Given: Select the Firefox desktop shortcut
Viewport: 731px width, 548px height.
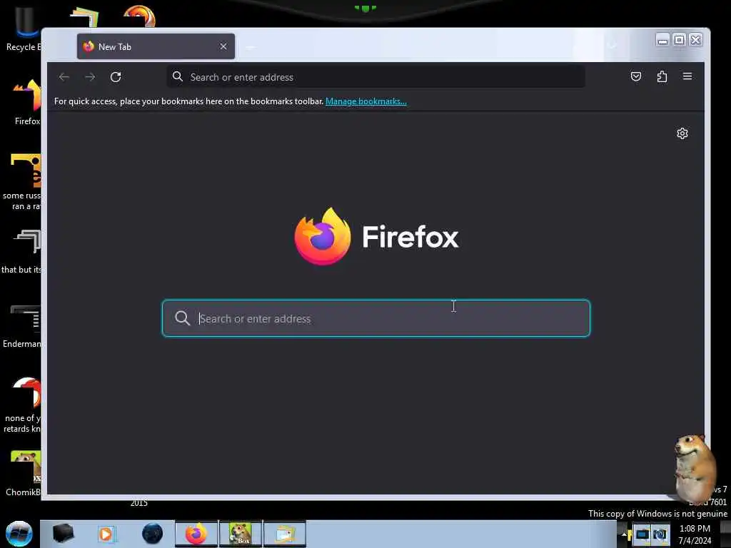Looking at the screenshot, I should point(27,103).
